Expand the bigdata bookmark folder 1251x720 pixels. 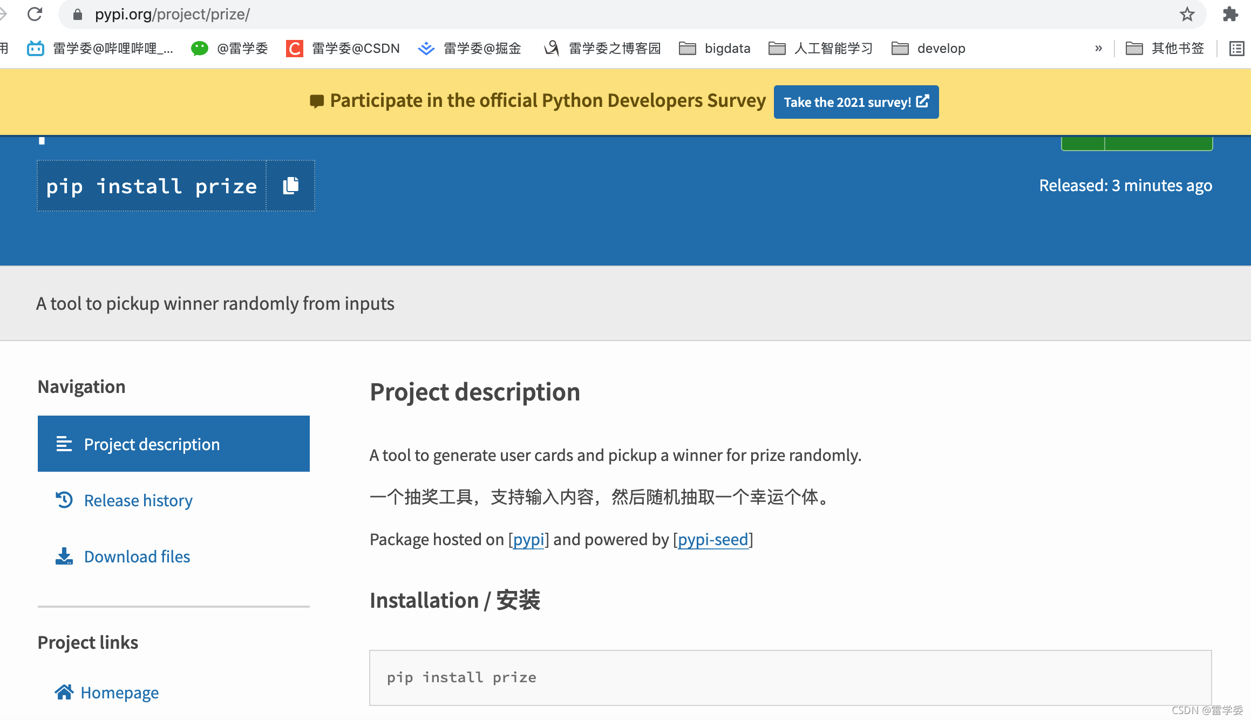[715, 49]
